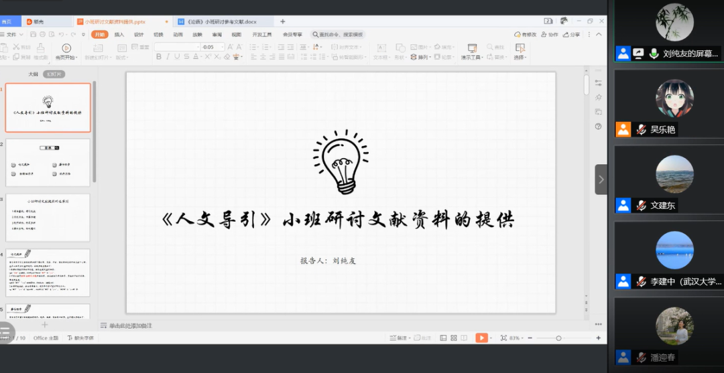Viewport: 724px width, 373px height.
Task: Undo the last action
Action: [61, 34]
